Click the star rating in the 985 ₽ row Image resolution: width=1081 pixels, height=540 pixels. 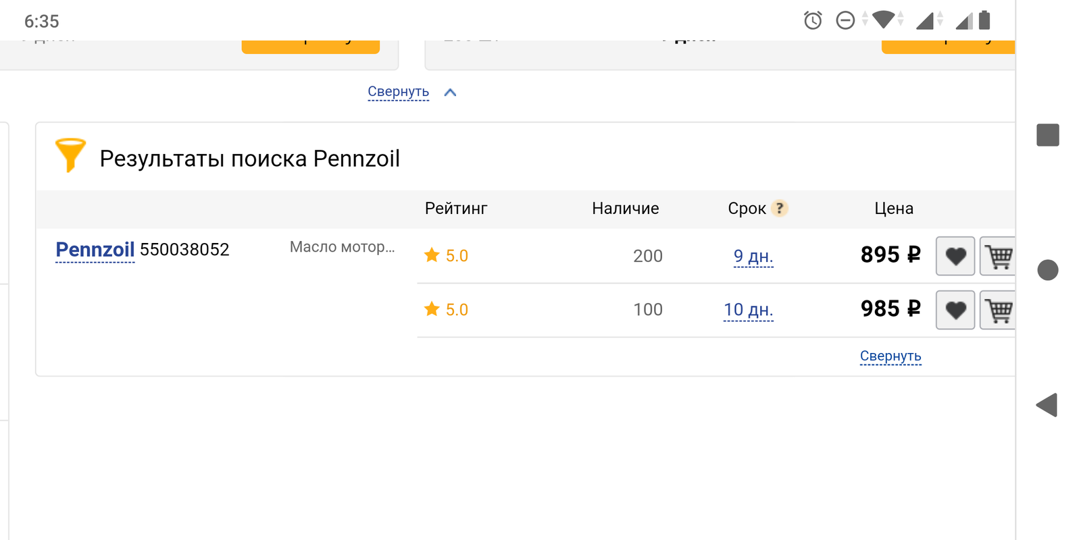[x=446, y=310]
